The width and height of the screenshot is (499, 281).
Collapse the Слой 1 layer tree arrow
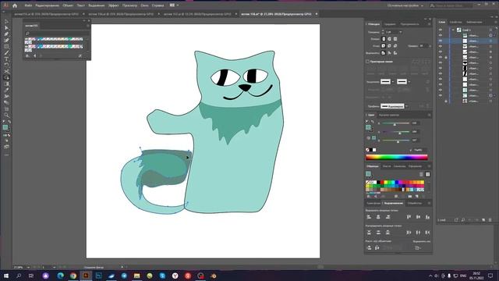[453, 30]
